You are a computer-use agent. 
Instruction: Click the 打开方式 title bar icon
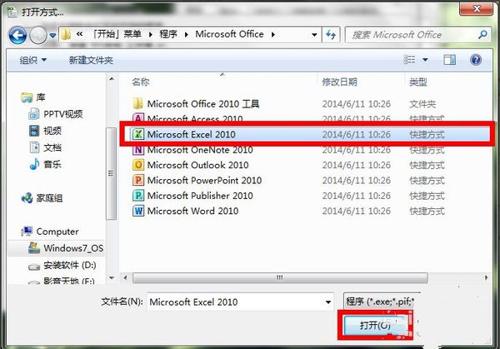12,12
